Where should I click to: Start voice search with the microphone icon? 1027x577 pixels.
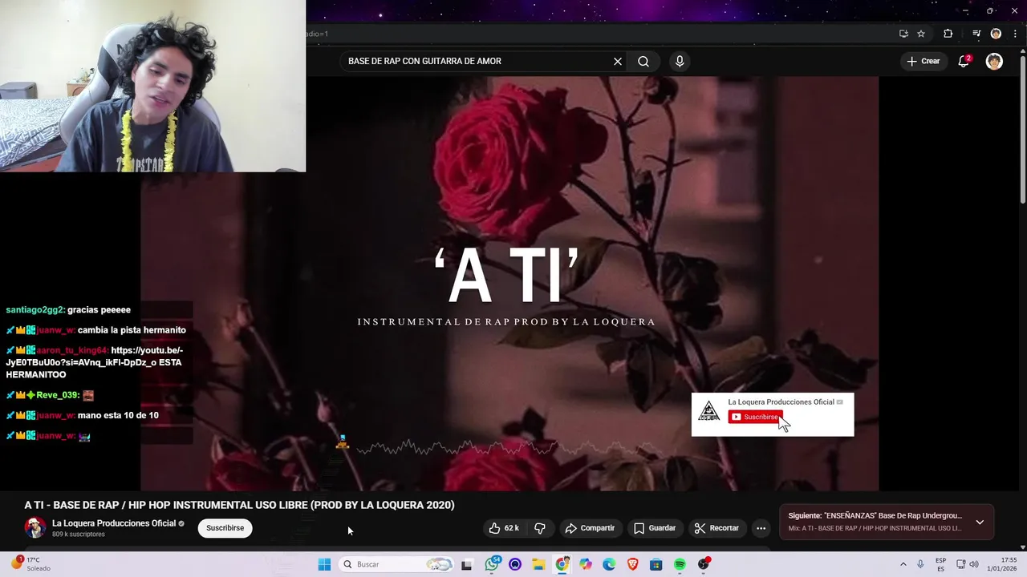pyautogui.click(x=680, y=61)
